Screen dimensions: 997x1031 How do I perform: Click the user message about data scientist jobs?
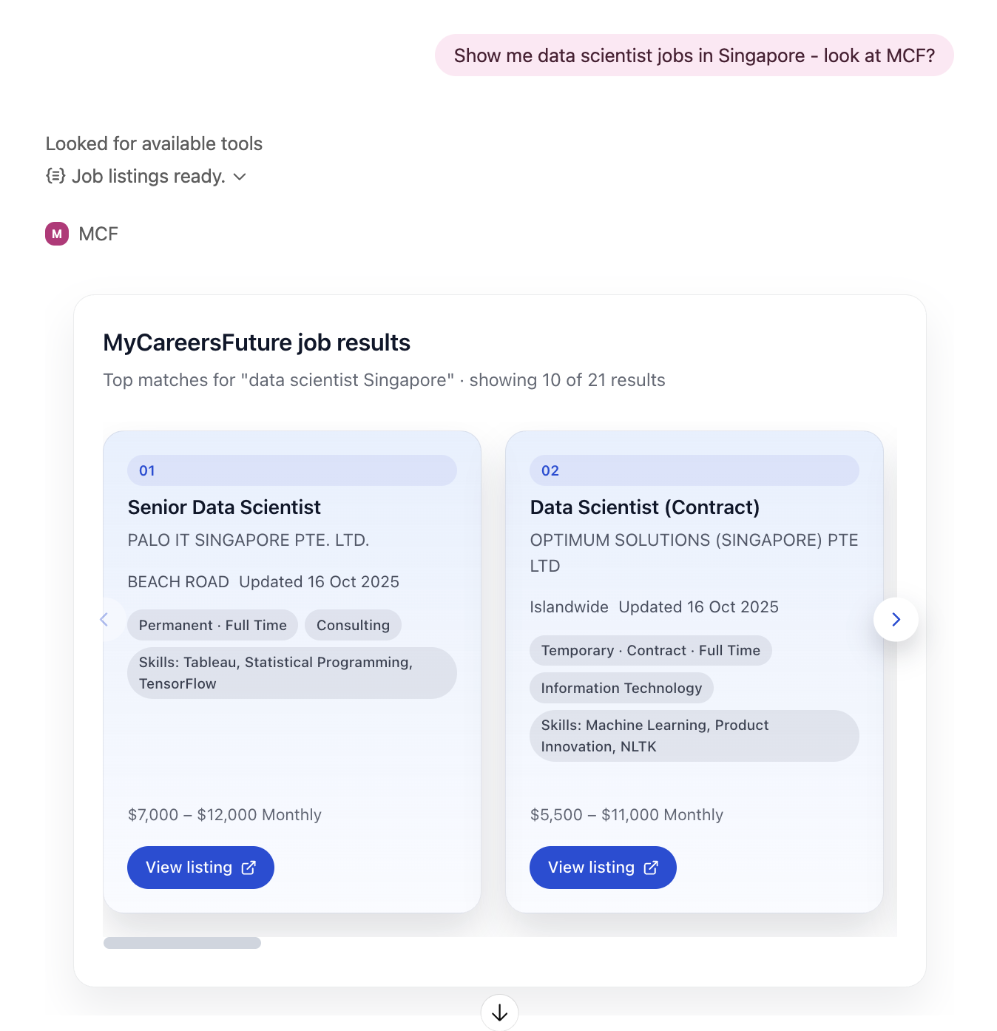click(x=694, y=55)
